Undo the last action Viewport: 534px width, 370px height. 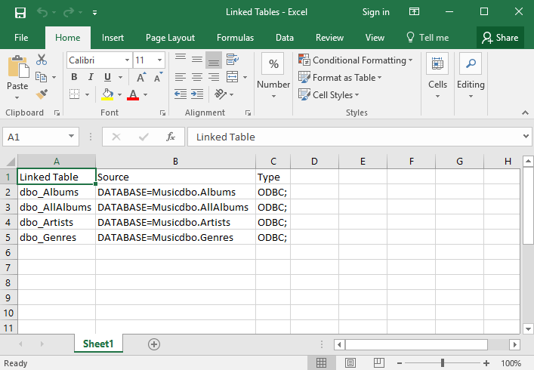pos(42,13)
